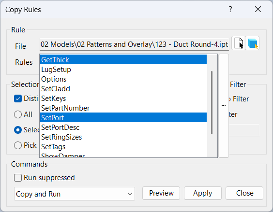Click the rules list vertical scrollbar
The image size is (273, 212).
[212, 102]
